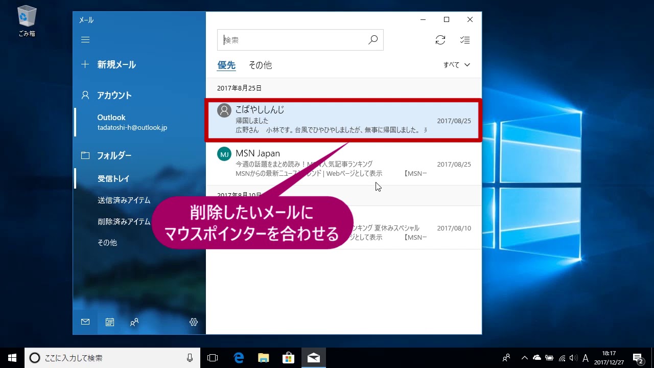Open mail Settings gear
Image resolution: width=654 pixels, height=368 pixels.
(194, 322)
